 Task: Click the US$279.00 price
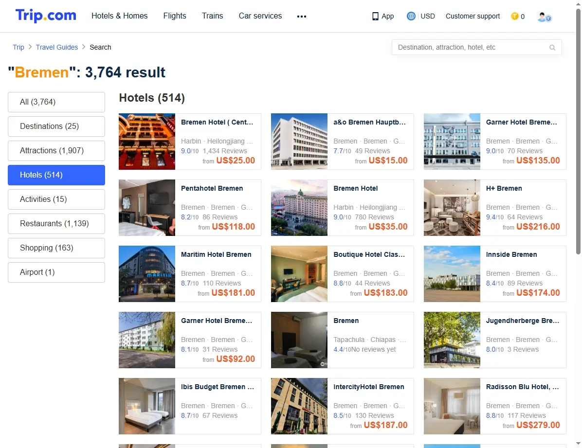coord(538,425)
